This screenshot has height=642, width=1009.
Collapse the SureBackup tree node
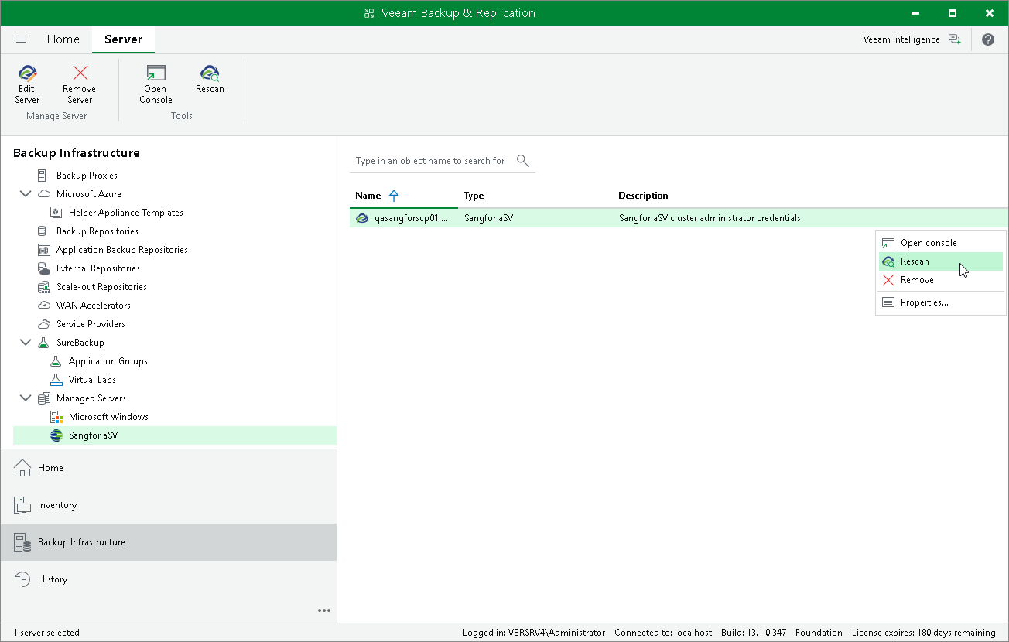pos(26,343)
